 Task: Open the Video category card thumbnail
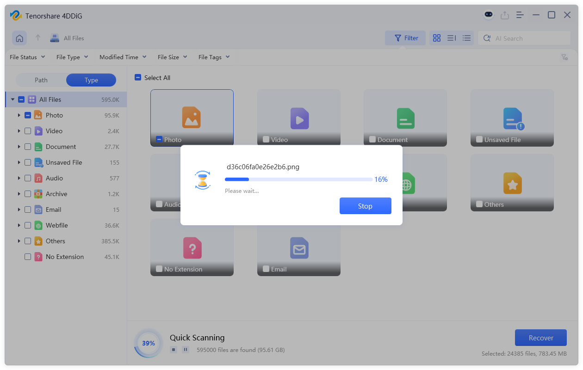click(x=299, y=118)
